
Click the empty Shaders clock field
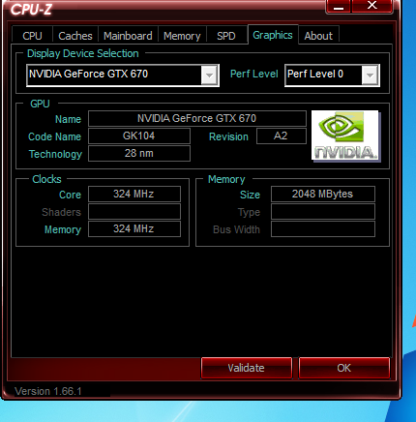point(134,211)
